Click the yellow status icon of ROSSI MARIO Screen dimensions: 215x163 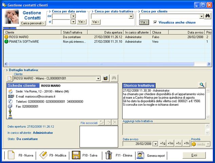click(x=6, y=37)
